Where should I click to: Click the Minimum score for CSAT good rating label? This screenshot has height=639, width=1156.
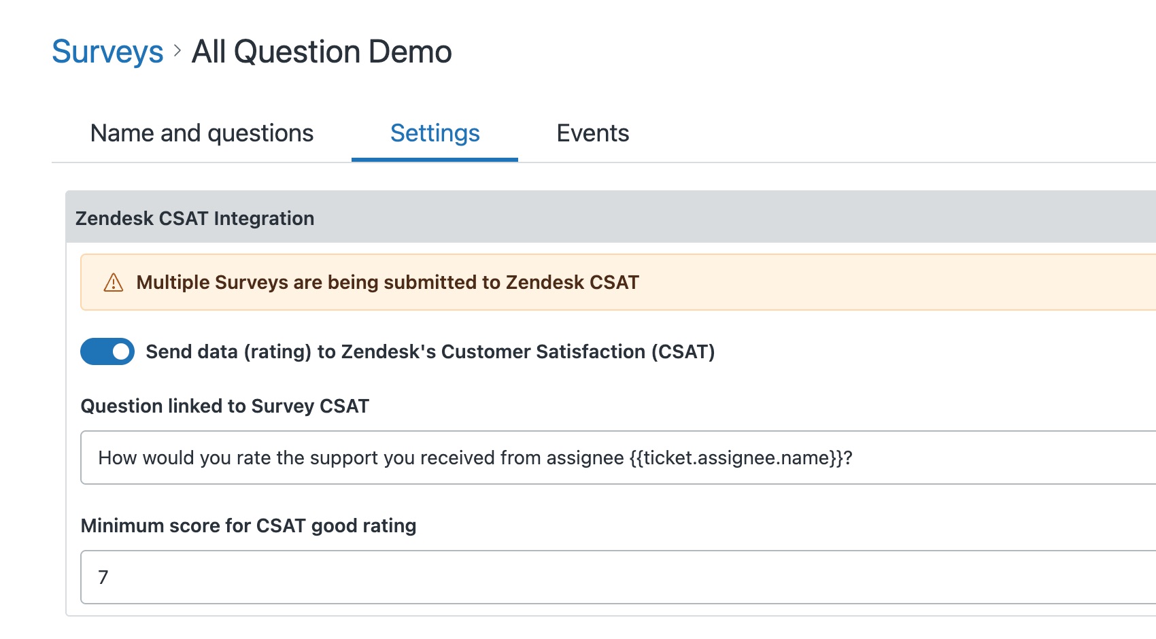(248, 525)
